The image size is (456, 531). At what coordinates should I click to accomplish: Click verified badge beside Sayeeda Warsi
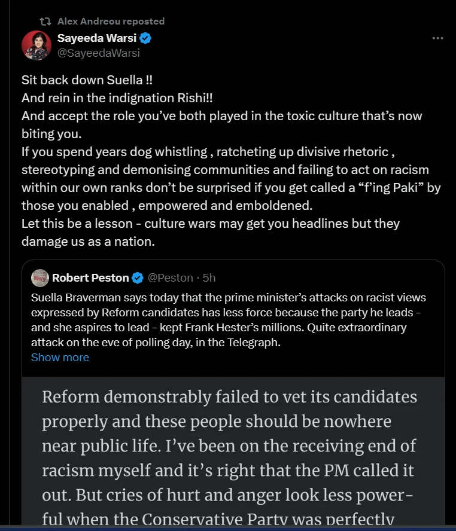pos(145,38)
